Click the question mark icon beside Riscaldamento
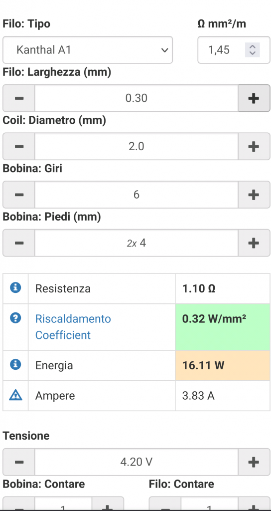Image resolution: width=271 pixels, height=511 pixels. tap(15, 318)
